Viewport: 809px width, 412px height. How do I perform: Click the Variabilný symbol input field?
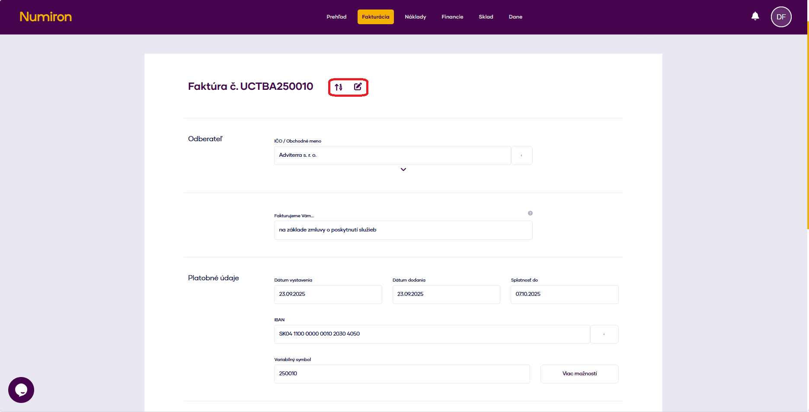click(401, 374)
